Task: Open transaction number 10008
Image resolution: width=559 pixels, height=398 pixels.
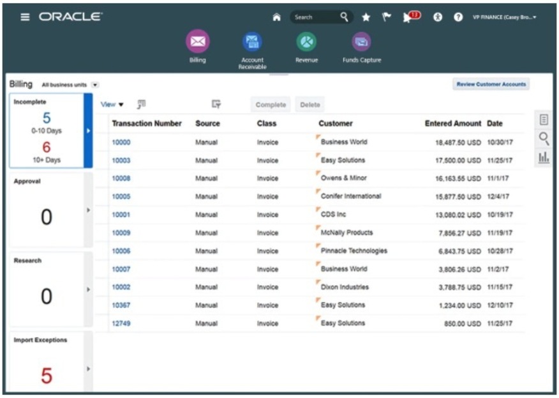Action: (121, 178)
